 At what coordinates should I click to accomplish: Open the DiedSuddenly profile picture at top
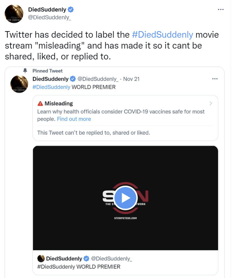(14, 14)
